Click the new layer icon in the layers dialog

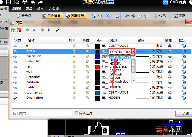click(x=13, y=30)
